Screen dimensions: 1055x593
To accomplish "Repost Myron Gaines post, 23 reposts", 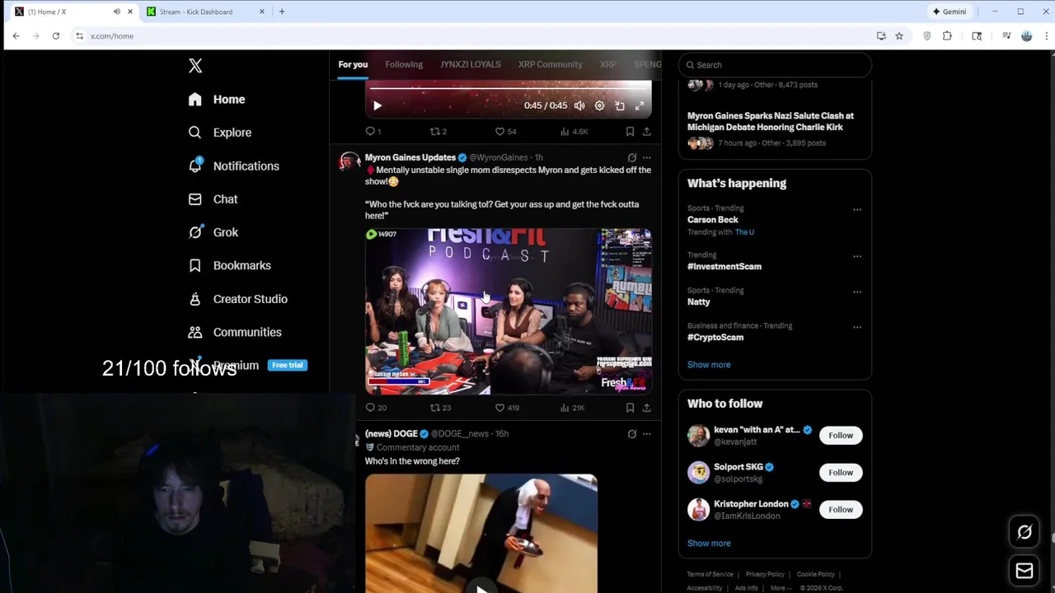I will 440,408.
